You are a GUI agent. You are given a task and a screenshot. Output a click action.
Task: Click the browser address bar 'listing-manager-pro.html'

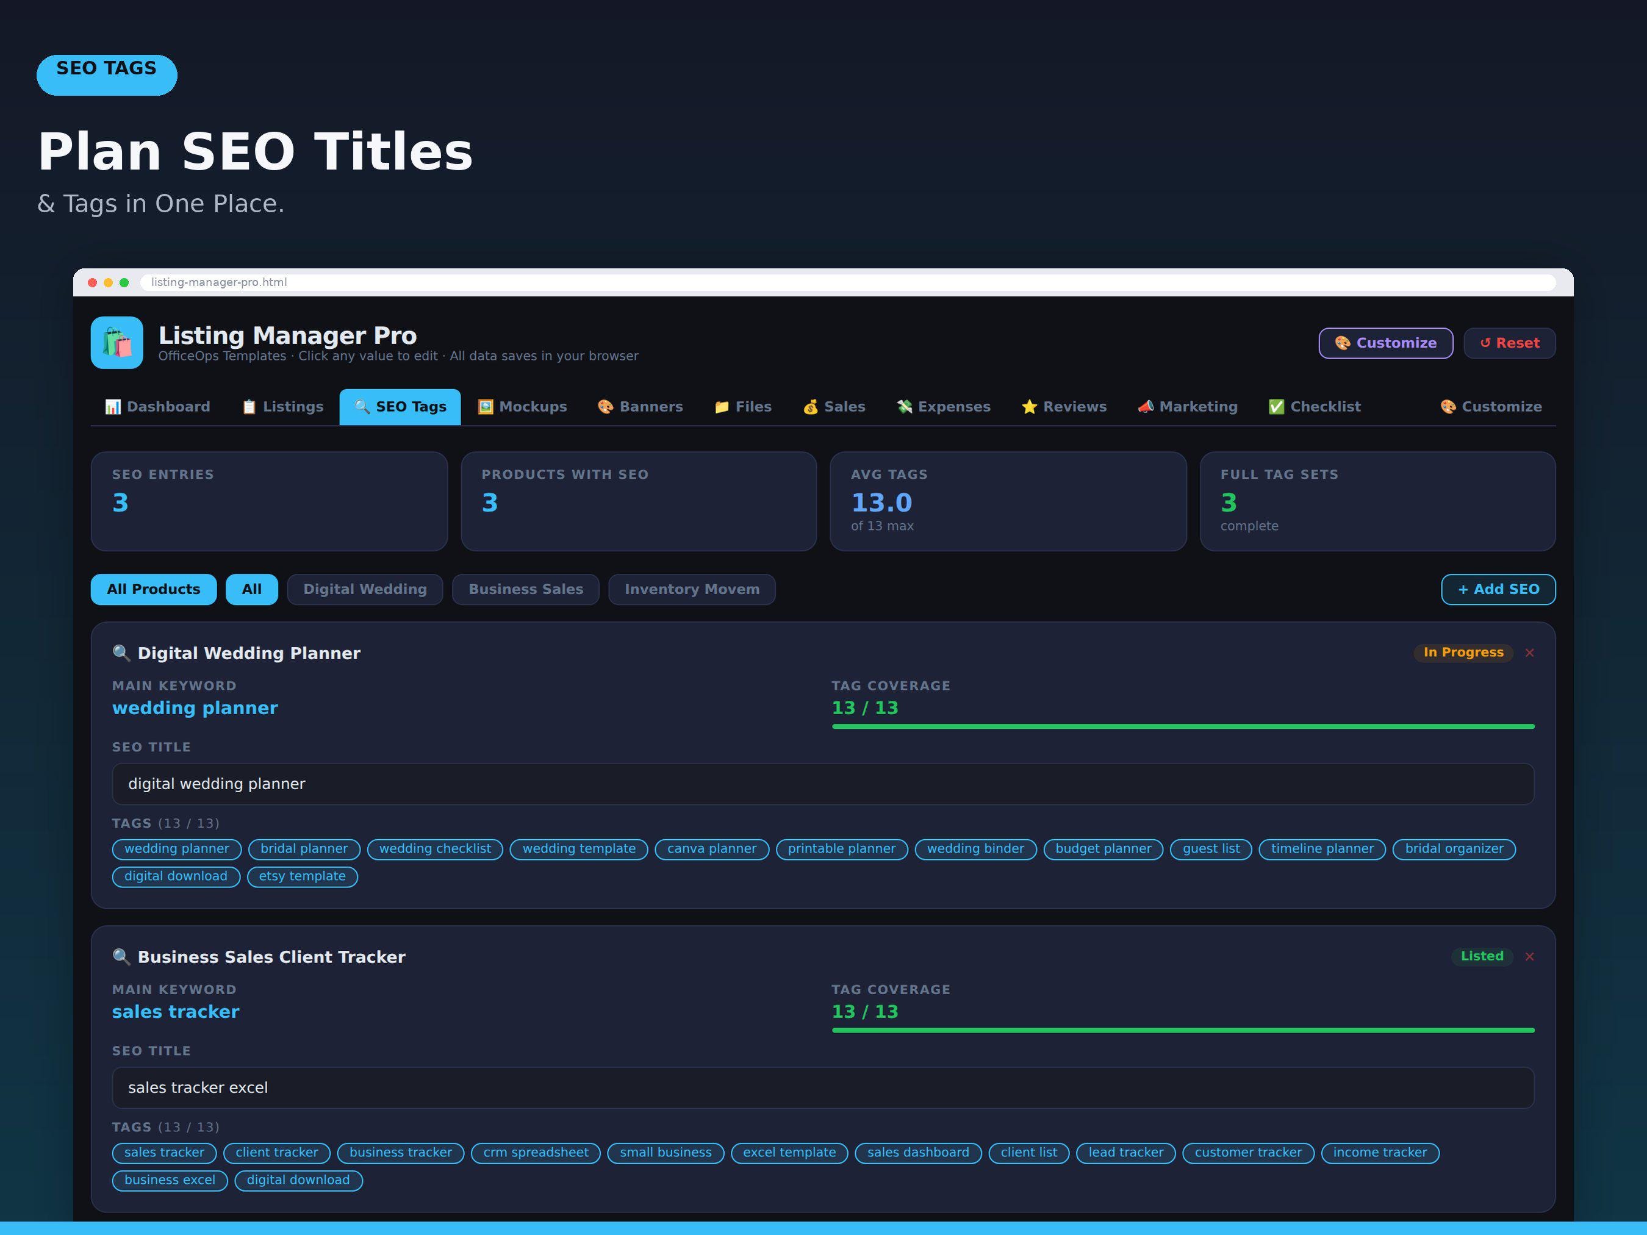[848, 282]
